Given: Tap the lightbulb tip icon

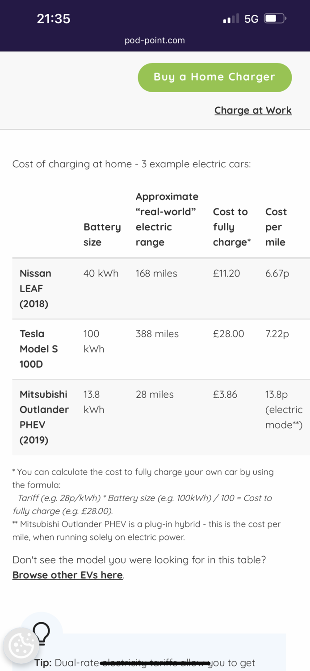Looking at the screenshot, I should tap(42, 633).
